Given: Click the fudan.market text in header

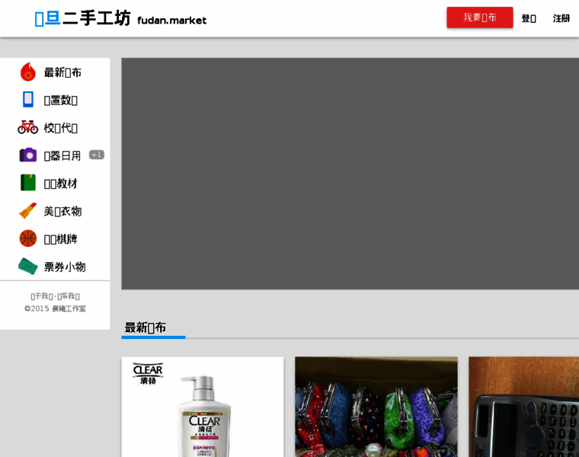Looking at the screenshot, I should click(x=171, y=21).
